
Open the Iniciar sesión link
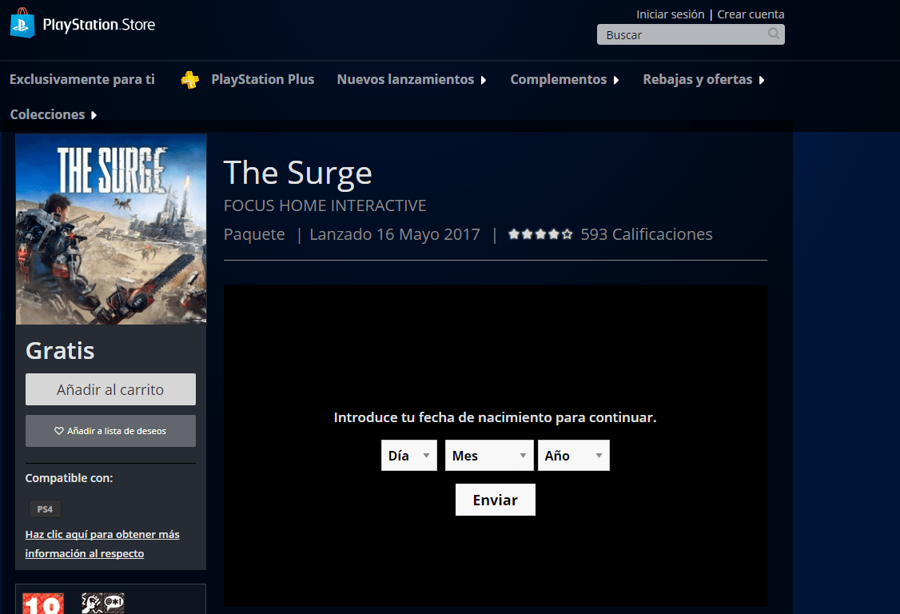(670, 14)
